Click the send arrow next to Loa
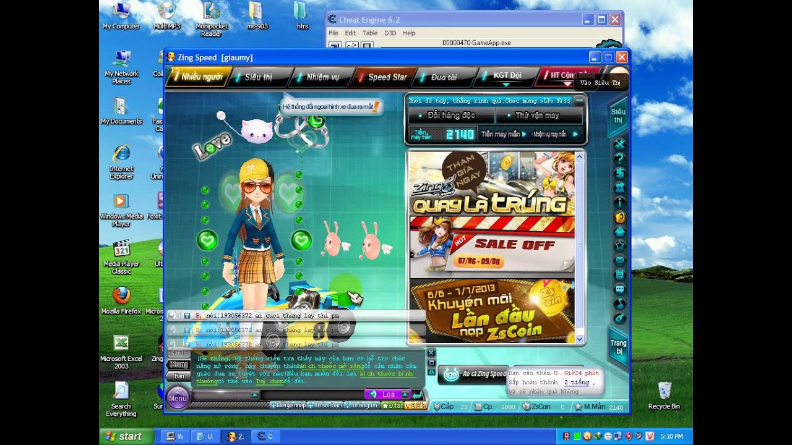The height and width of the screenshot is (445, 792). pyautogui.click(x=418, y=394)
